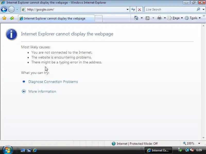
Task: Show hidden toolbar items chevron
Action: tap(204, 16)
